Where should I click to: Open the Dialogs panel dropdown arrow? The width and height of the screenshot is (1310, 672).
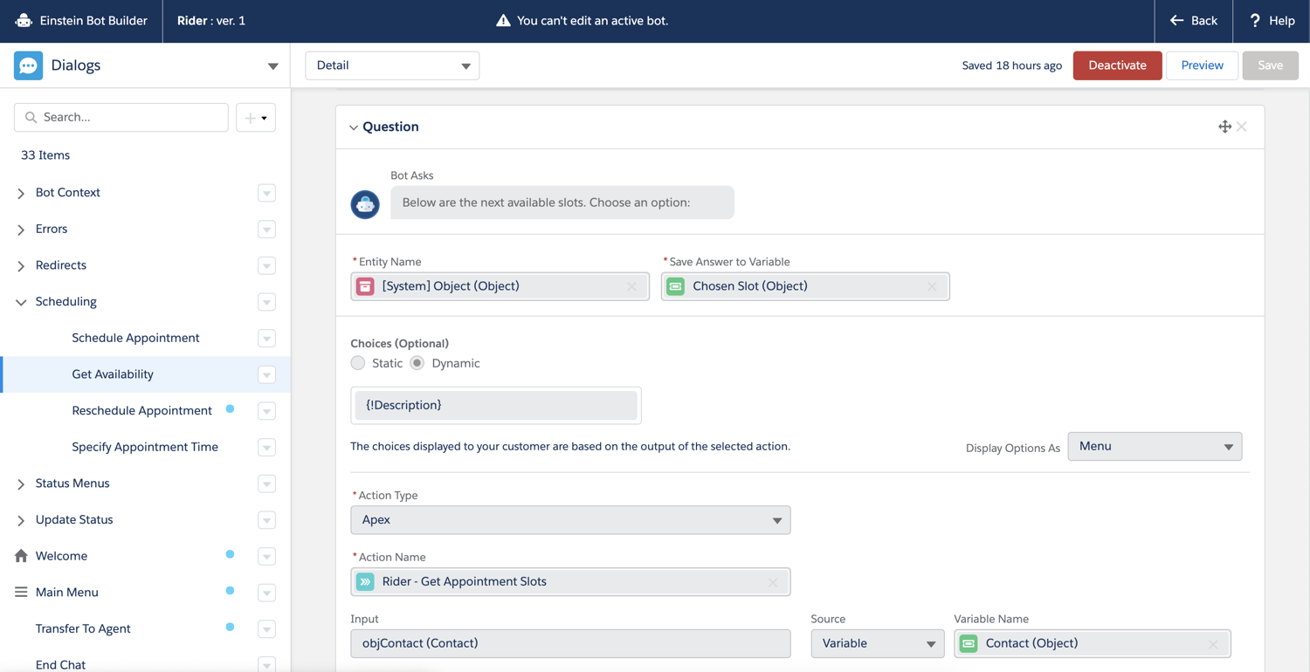coord(272,66)
